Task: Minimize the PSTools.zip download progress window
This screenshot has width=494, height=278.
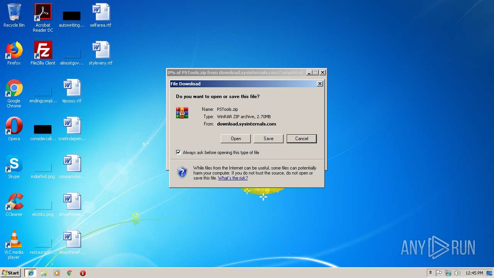Action: tap(309, 73)
